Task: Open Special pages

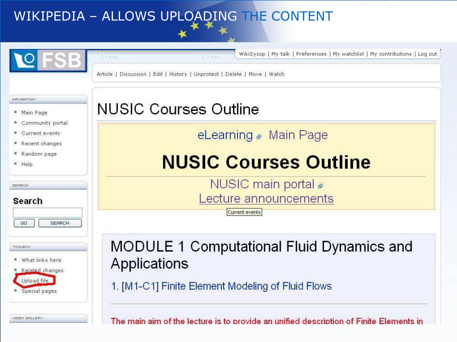Action: pyautogui.click(x=39, y=291)
